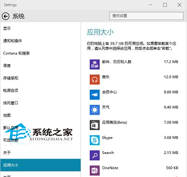This screenshot has height=177, width=187.
Task: Click the 9.46 MB size value
Action: [171, 107]
